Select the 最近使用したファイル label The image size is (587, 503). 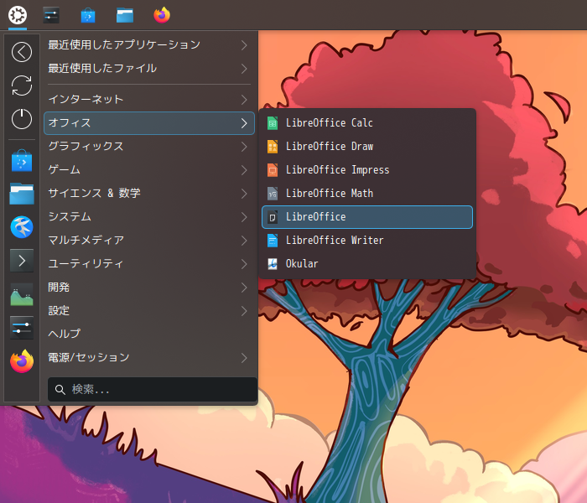pos(102,68)
